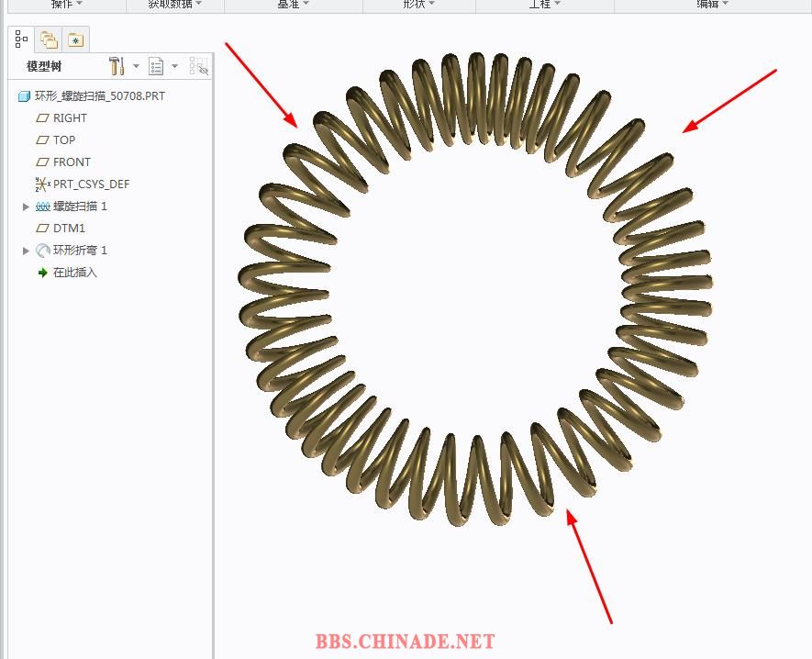This screenshot has height=659, width=812.
Task: Click the green Insert Here arrow icon
Action: point(43,273)
